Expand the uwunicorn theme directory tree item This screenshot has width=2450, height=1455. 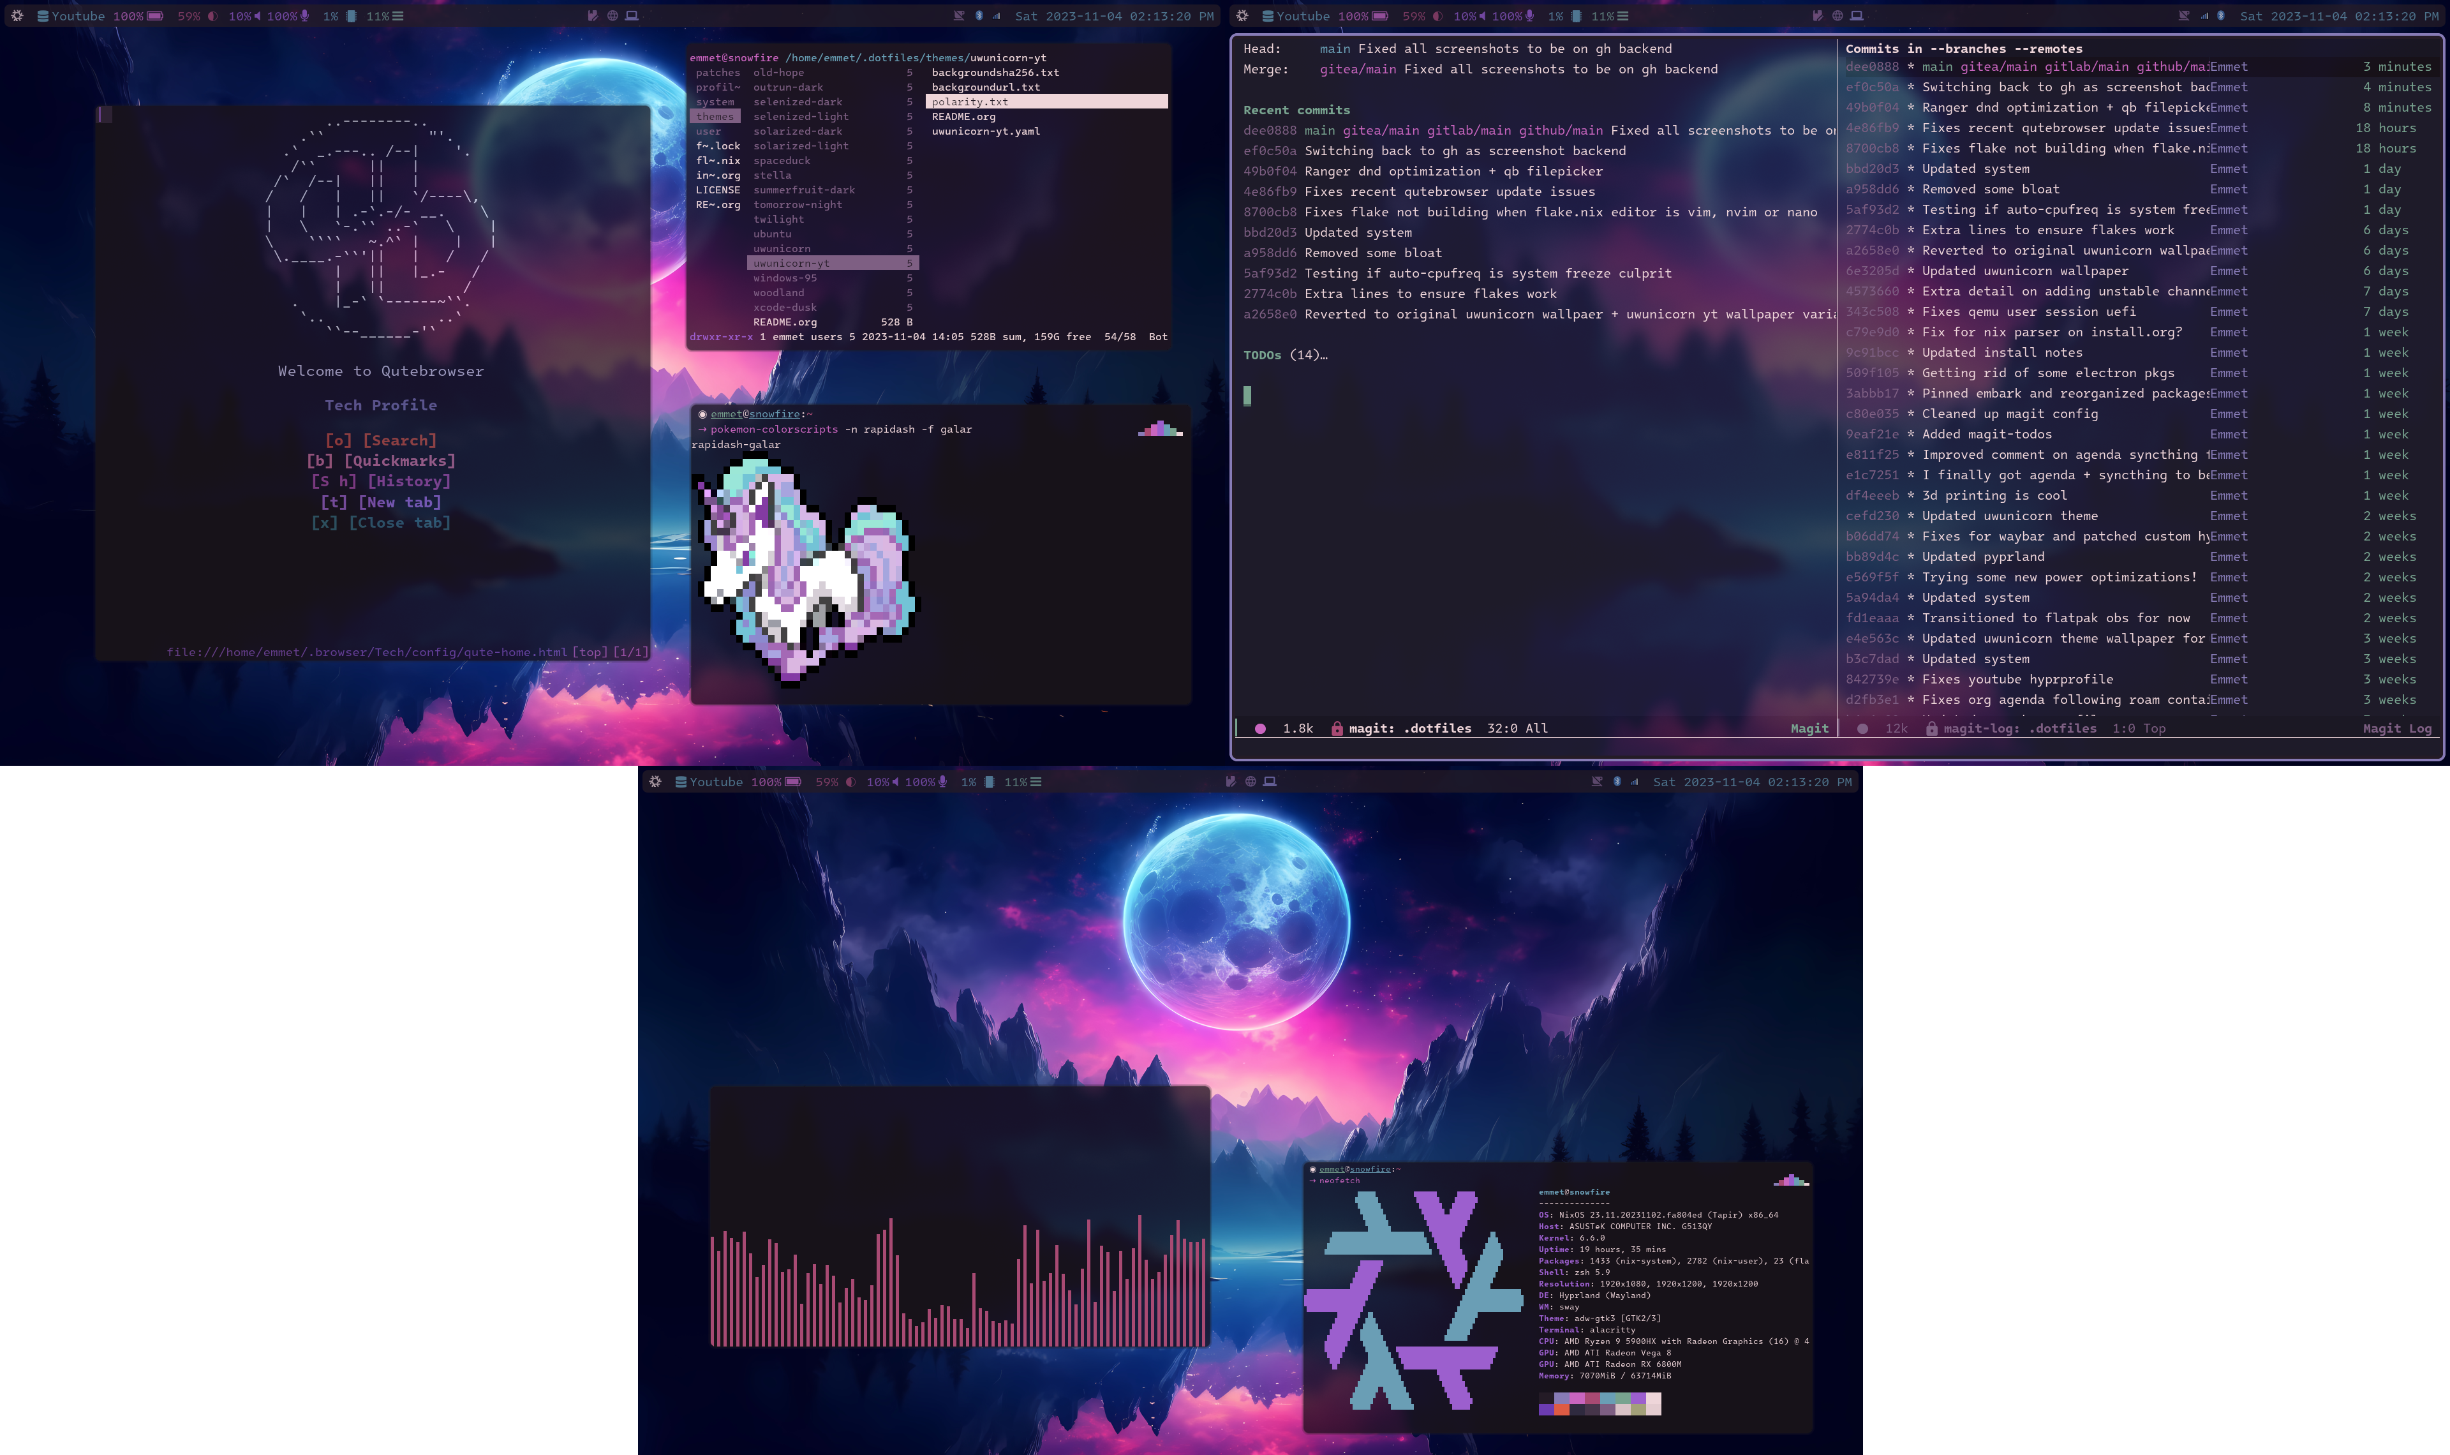pos(783,248)
